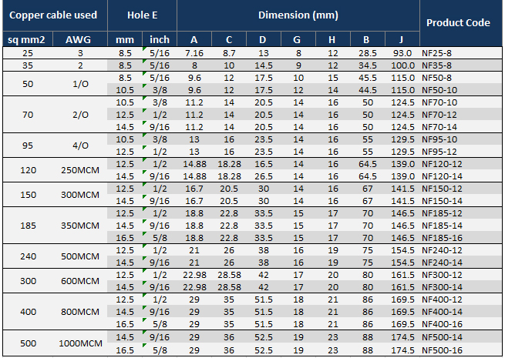Select the 'AWG' column header
Image resolution: width=505 pixels, height=358 pixels.
coord(80,39)
